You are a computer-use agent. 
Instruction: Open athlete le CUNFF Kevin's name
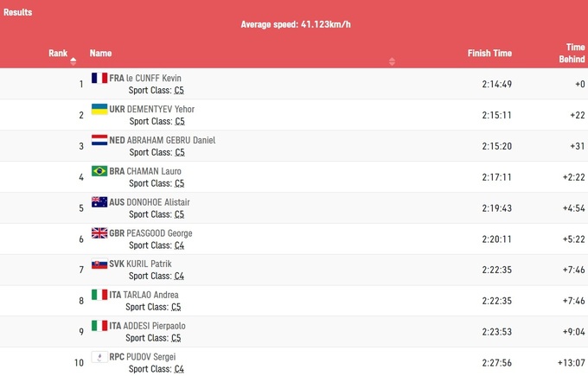(154, 78)
